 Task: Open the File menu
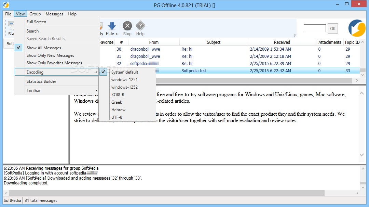pyautogui.click(x=8, y=14)
